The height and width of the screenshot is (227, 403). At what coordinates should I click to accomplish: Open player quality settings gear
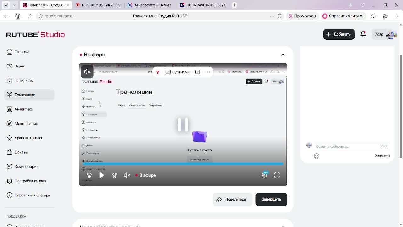click(264, 175)
